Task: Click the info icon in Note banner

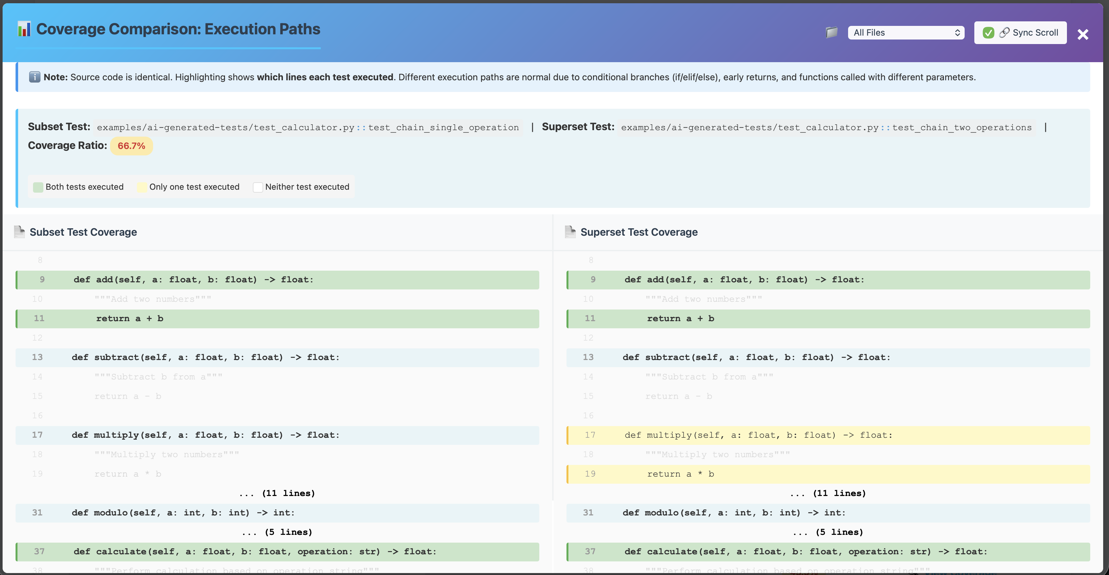Action: 34,77
